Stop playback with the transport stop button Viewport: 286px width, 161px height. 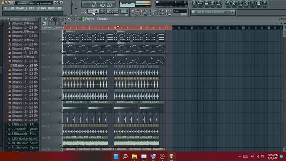click(97, 11)
